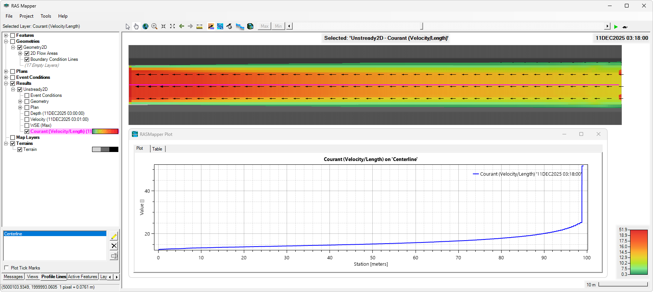Select the arrow pointer tool
Viewport: 653px width, 292px height.
click(x=128, y=26)
